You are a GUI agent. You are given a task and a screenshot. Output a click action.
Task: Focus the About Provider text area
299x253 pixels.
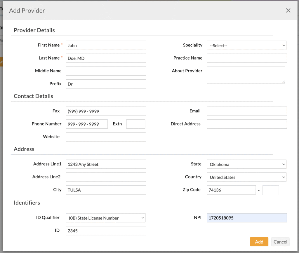[246, 75]
